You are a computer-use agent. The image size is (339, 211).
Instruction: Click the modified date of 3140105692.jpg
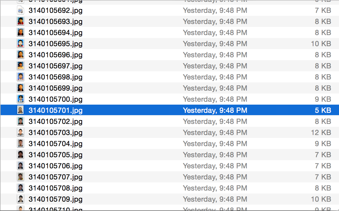click(x=215, y=11)
